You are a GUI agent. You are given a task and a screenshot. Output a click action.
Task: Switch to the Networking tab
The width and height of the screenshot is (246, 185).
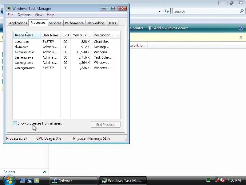click(x=96, y=23)
